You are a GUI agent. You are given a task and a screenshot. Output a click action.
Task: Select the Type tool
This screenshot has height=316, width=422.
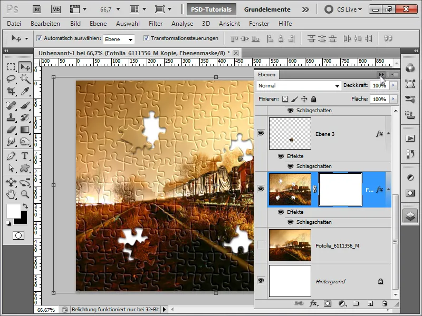pyautogui.click(x=25, y=156)
